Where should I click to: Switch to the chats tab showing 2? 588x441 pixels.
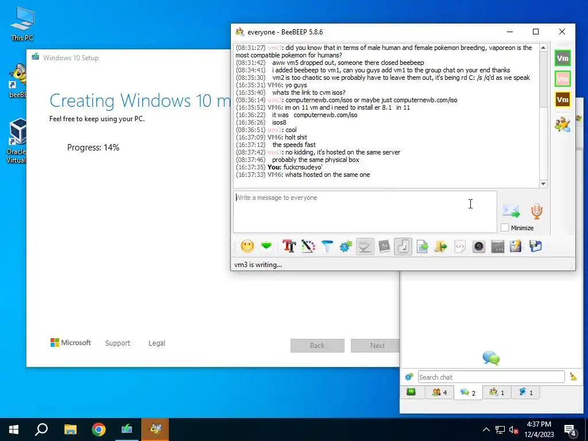pos(467,392)
